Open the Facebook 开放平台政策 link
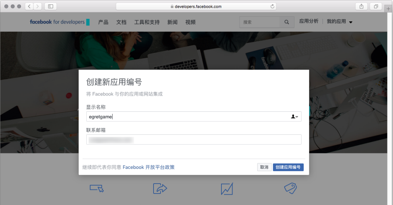 pos(149,167)
